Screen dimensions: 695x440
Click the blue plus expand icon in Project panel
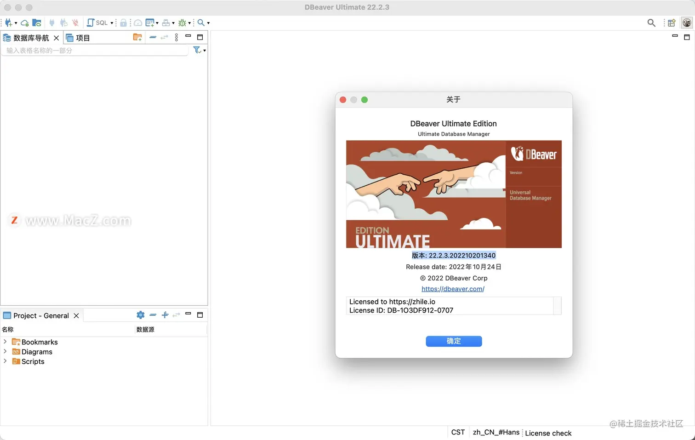165,315
